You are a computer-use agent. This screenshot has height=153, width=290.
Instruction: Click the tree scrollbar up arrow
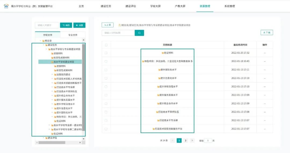tap(84, 40)
